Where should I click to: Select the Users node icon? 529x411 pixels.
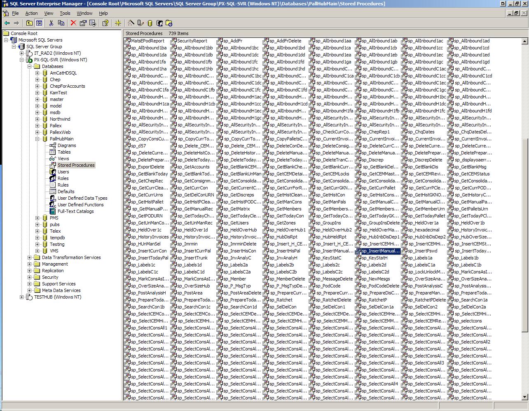click(x=53, y=172)
